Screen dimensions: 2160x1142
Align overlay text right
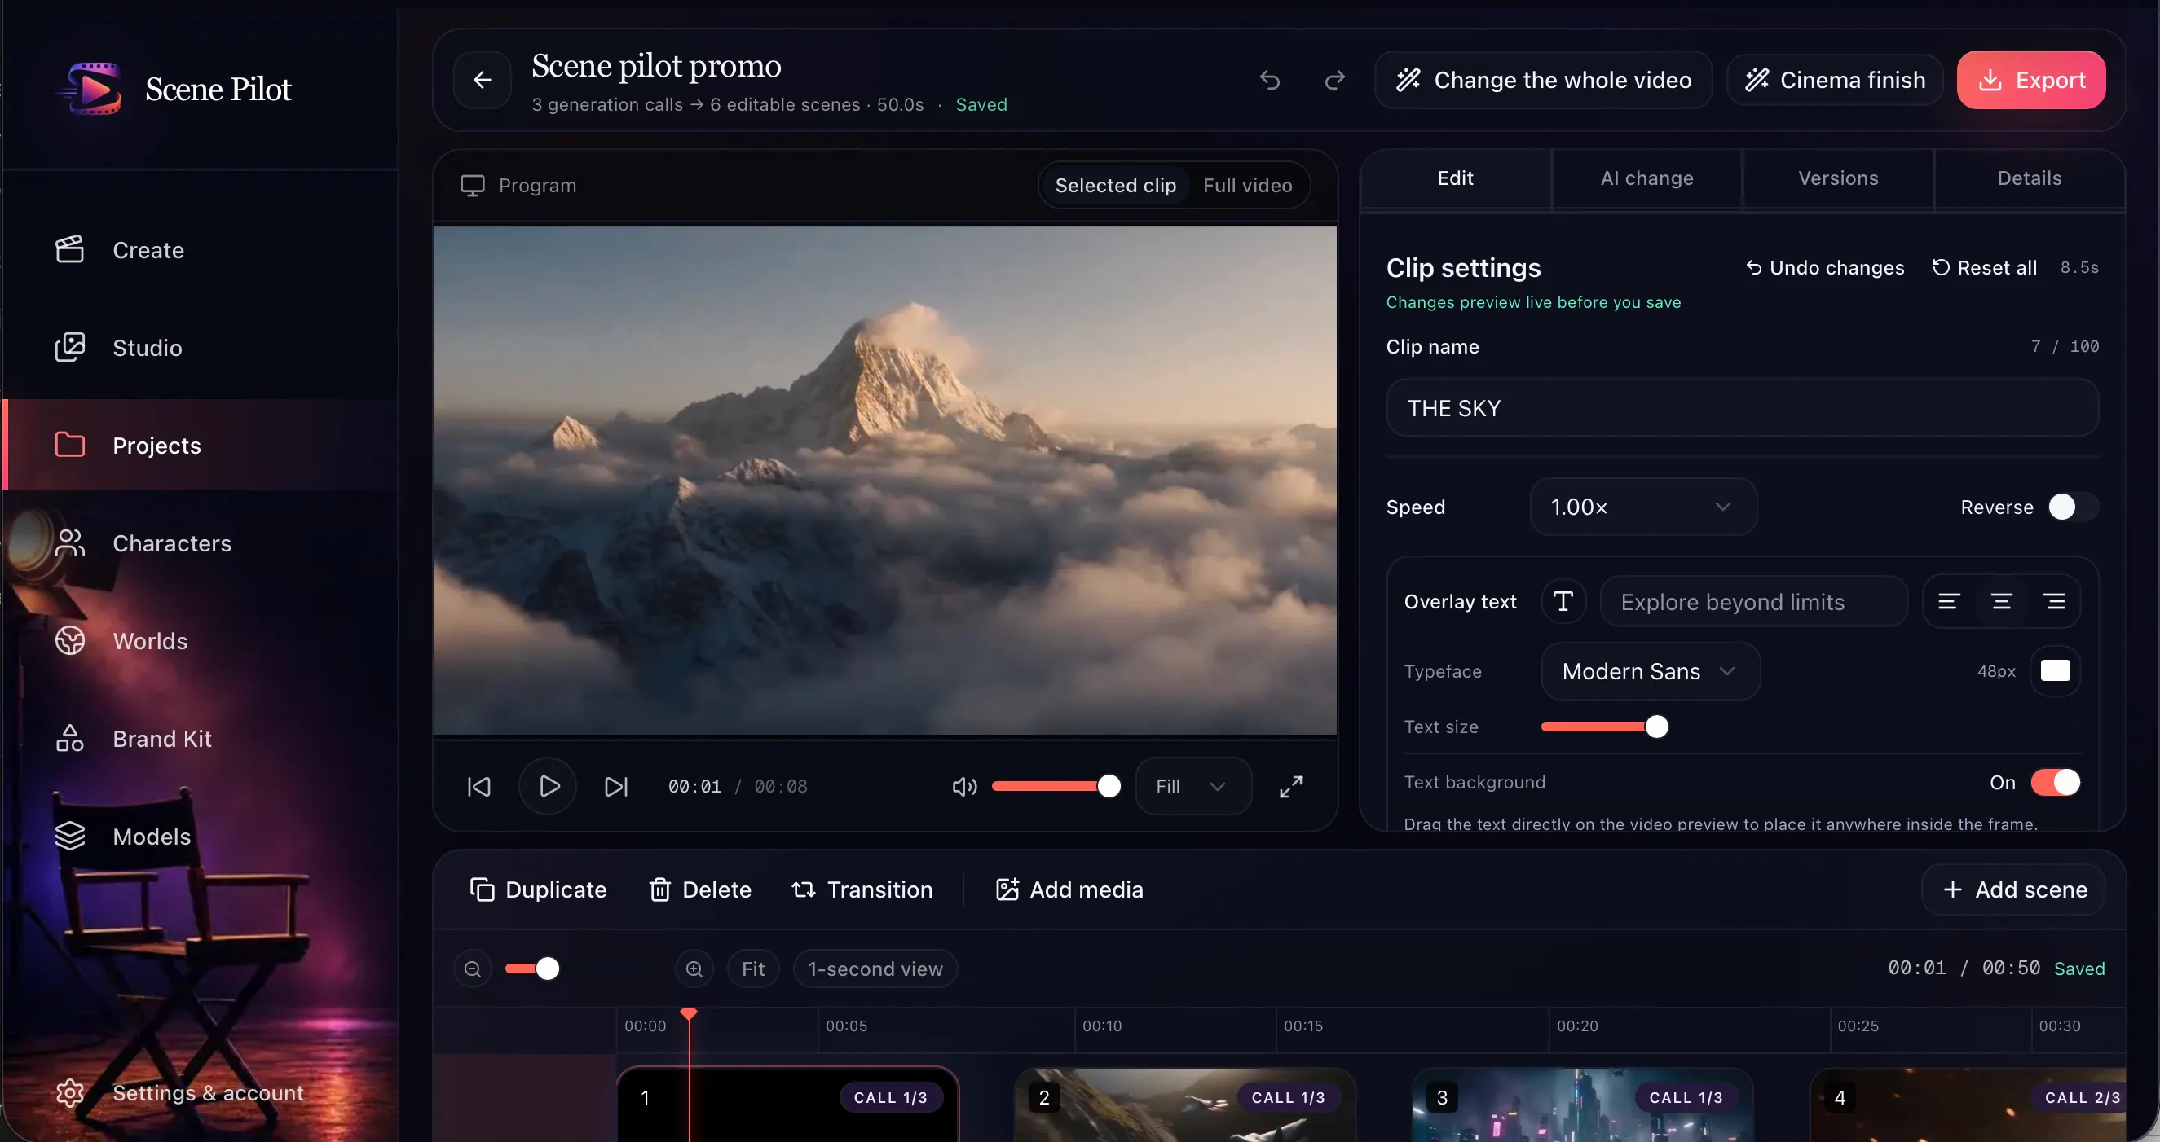(2054, 602)
